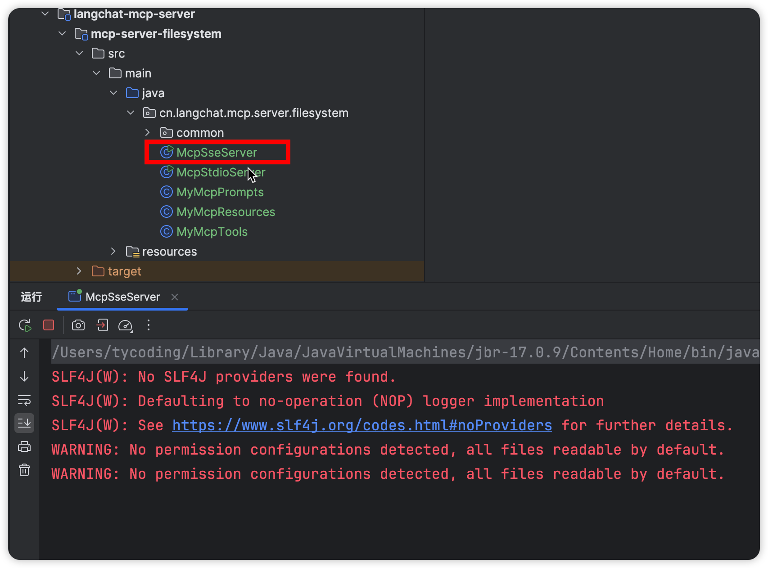Screen dimensions: 768x568
Task: Toggle soft-wrap in console
Action: (24, 400)
